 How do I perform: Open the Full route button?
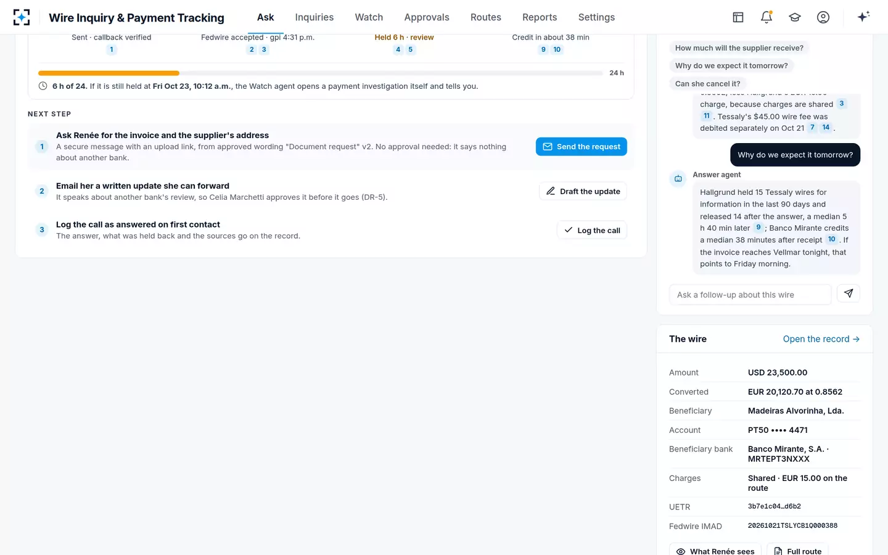[x=798, y=551]
